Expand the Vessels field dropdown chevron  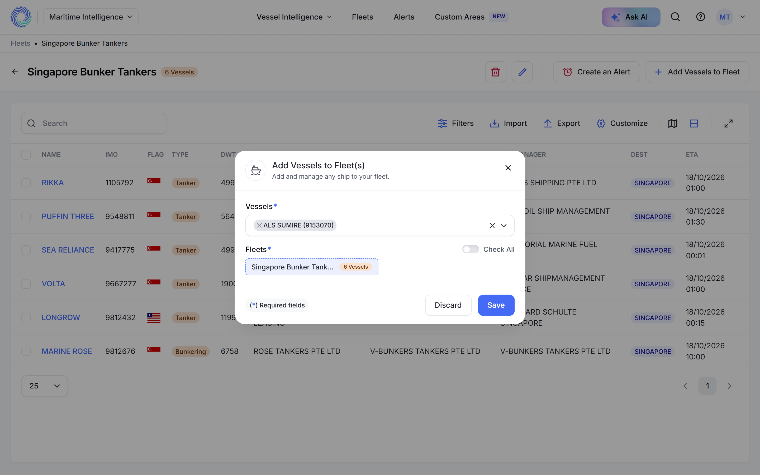504,226
